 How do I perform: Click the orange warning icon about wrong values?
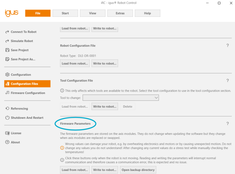click(x=62, y=148)
